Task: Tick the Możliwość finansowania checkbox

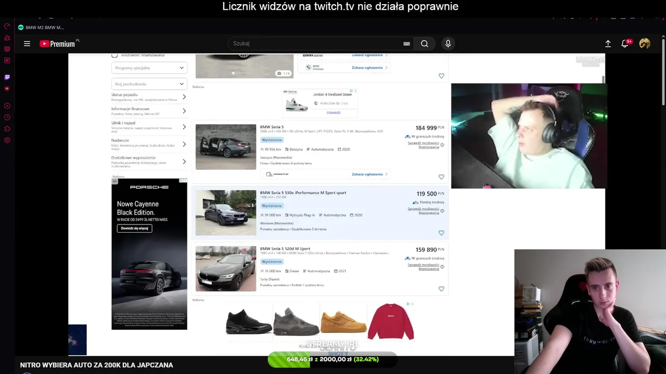Action: point(114,55)
